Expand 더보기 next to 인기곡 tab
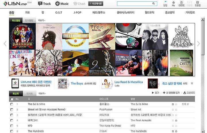 click(42, 94)
